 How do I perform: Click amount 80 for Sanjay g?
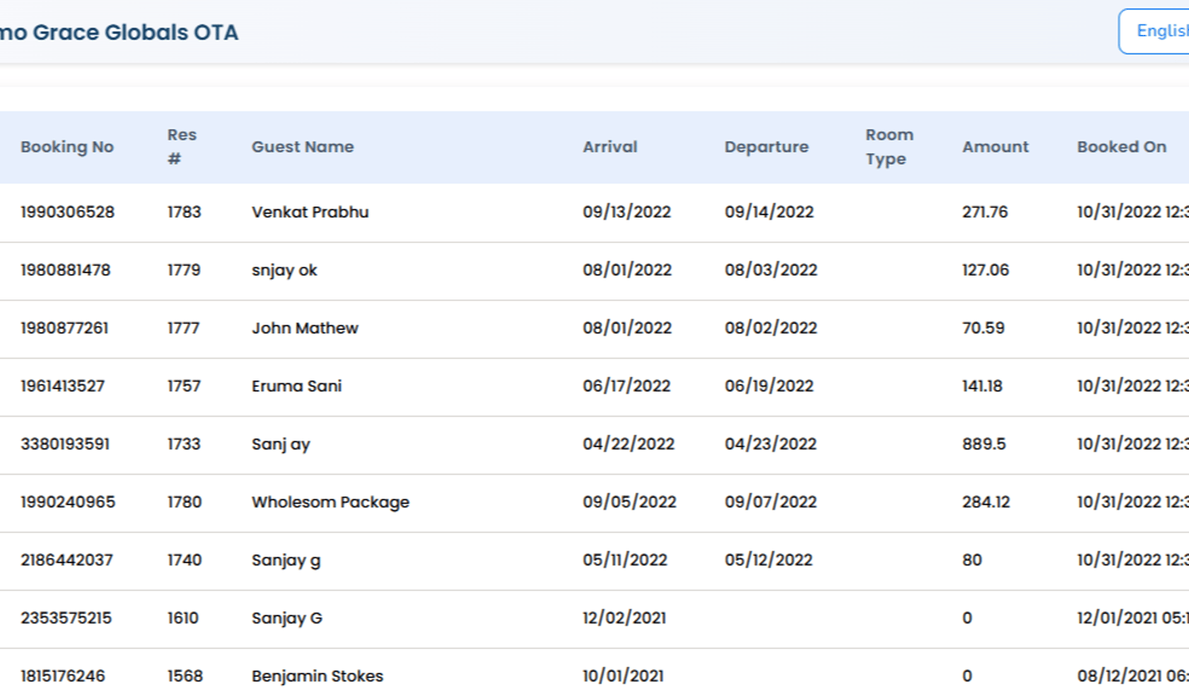tap(972, 559)
